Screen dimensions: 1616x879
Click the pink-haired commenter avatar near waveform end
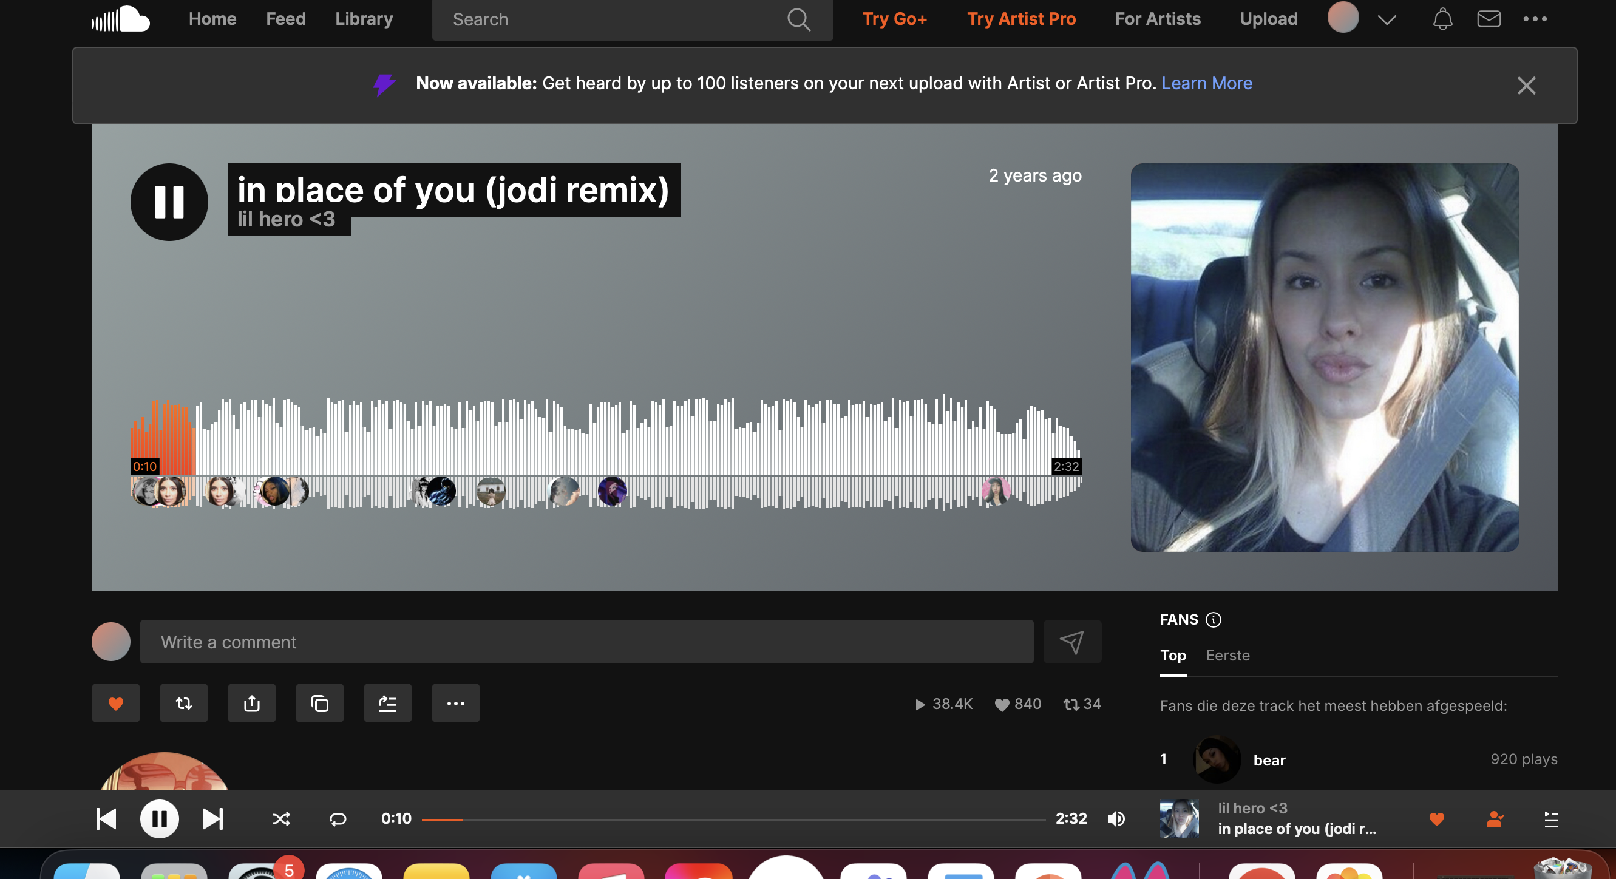coord(995,490)
